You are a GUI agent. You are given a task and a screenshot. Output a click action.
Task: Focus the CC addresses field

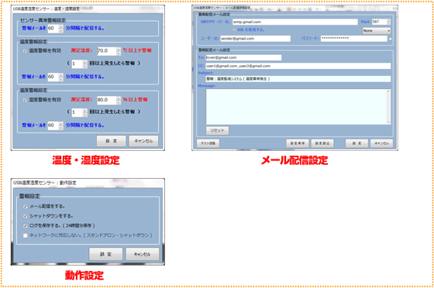[x=298, y=66]
